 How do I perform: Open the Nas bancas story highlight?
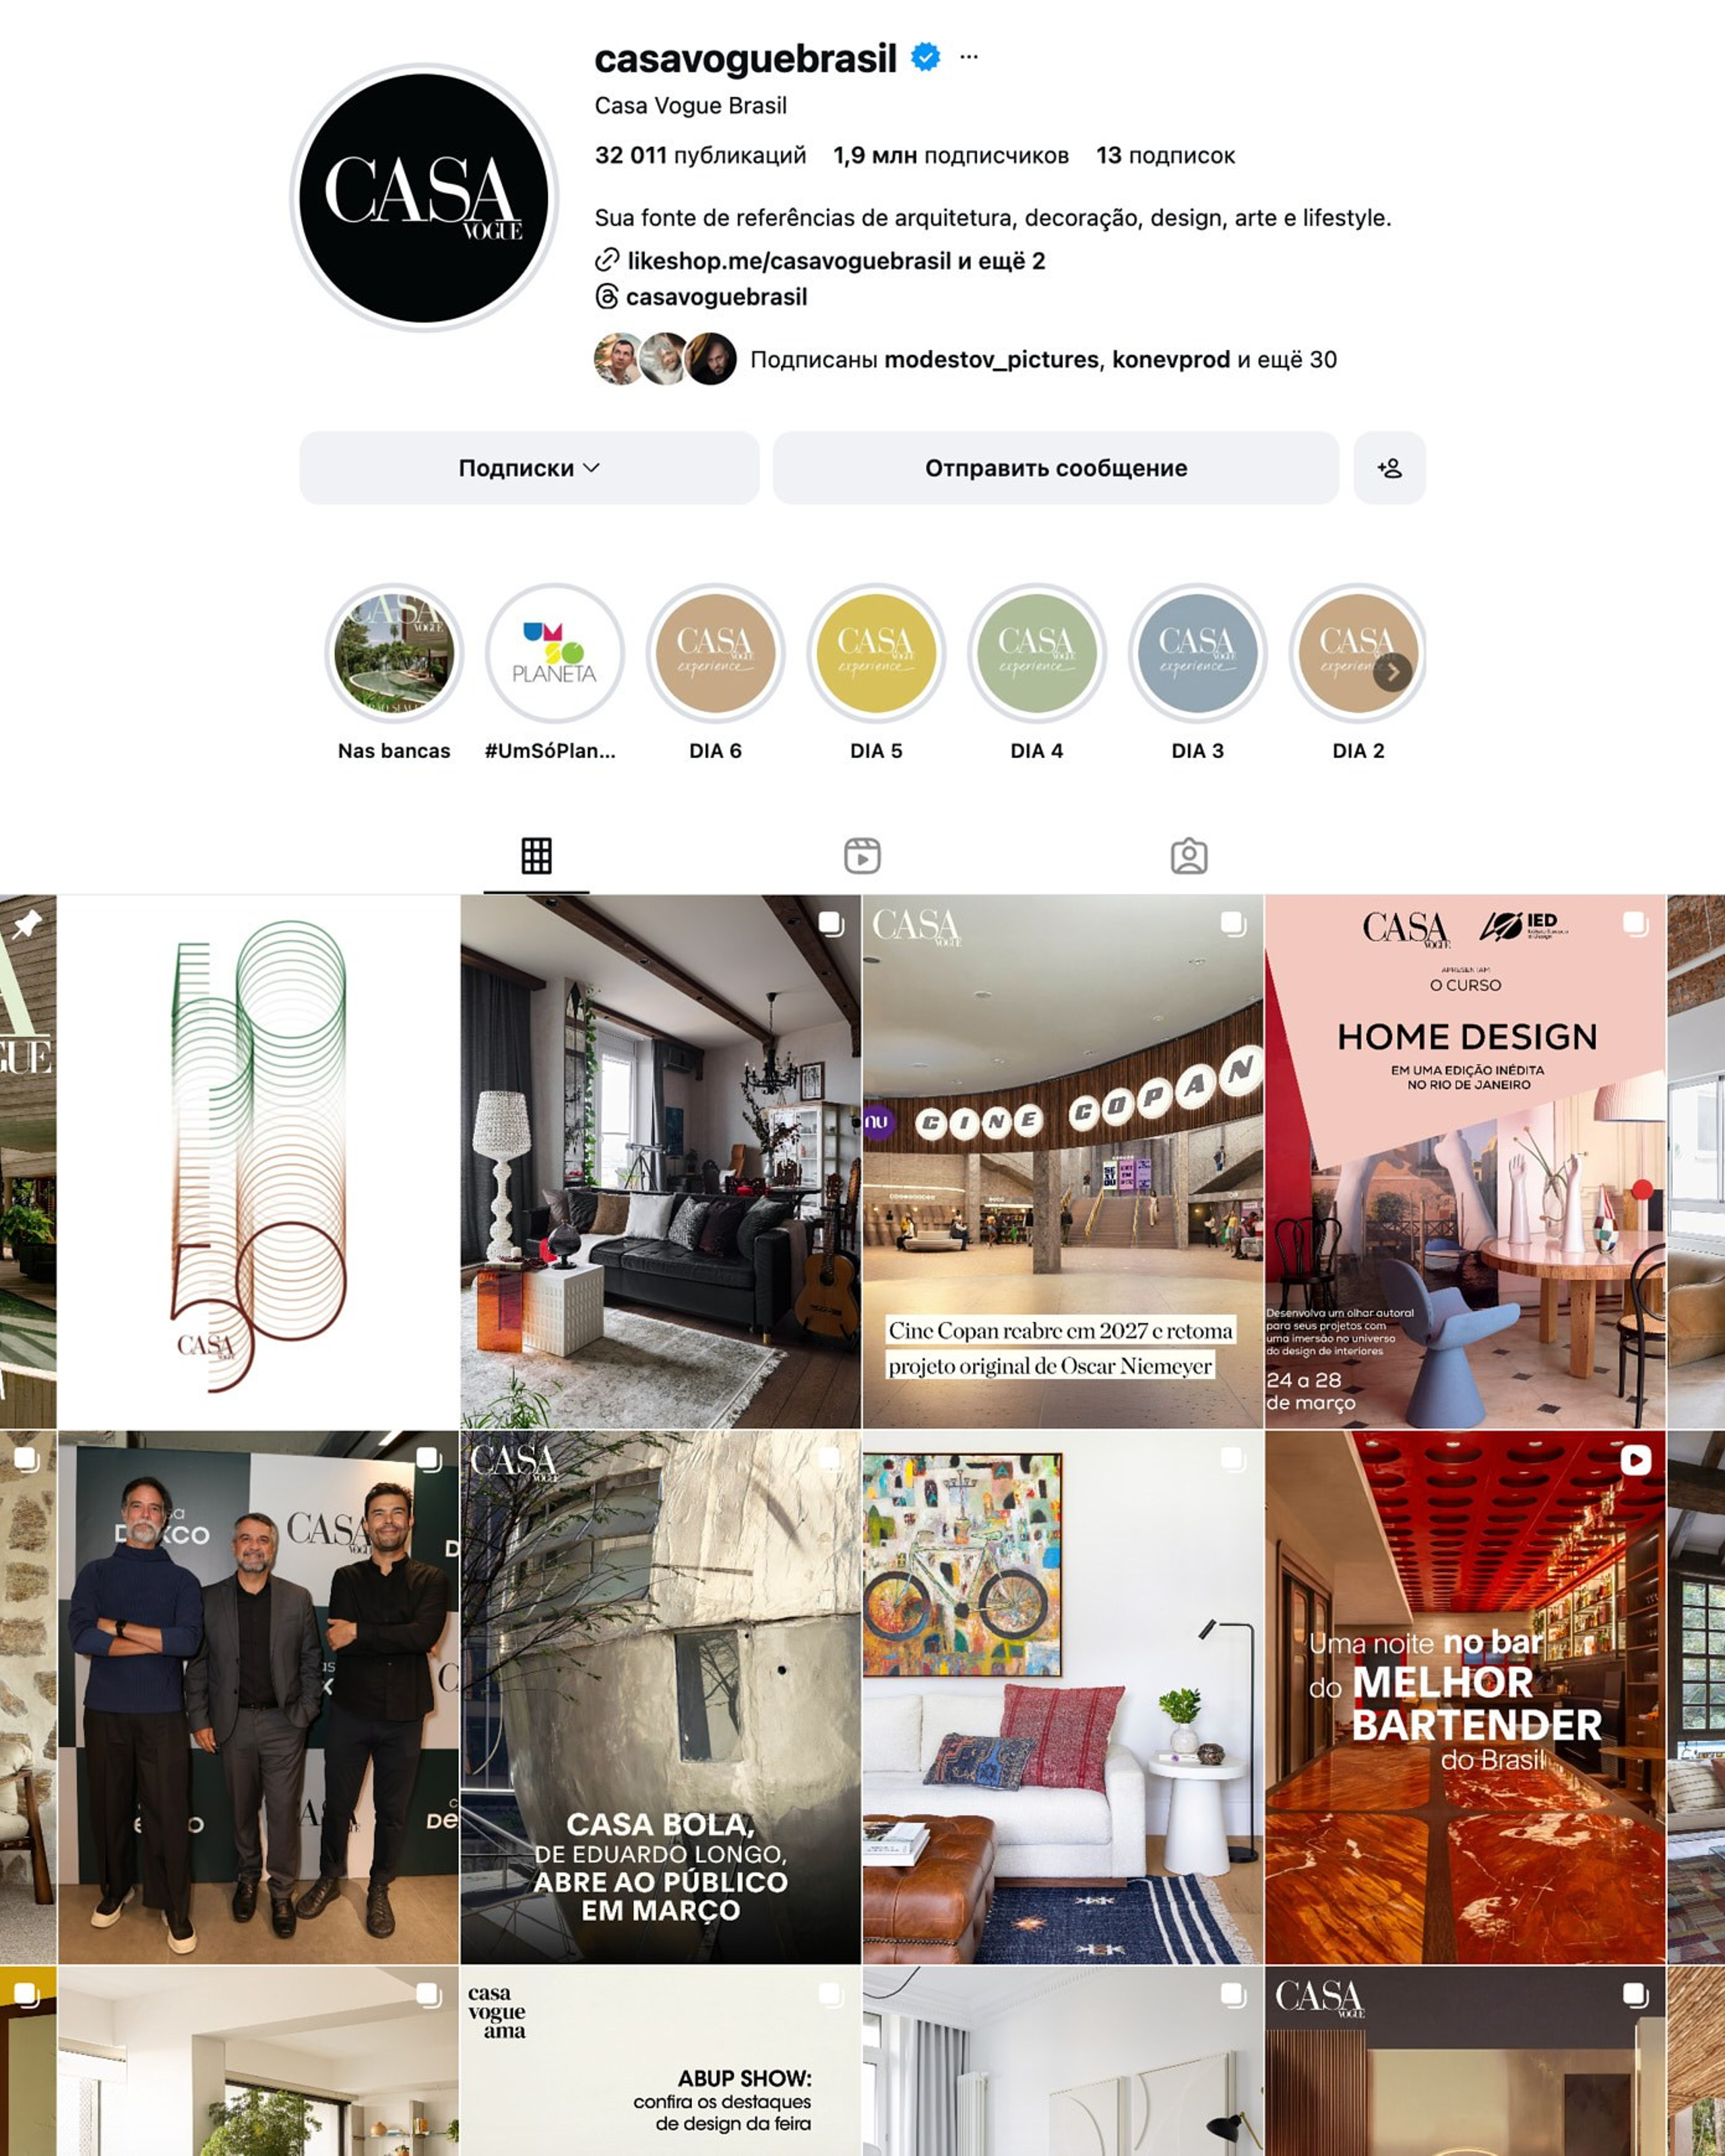click(394, 653)
